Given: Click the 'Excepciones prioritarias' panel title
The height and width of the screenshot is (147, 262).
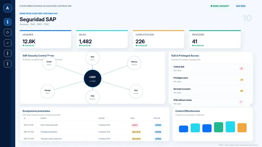Looking at the screenshot, I should tap(36, 111).
